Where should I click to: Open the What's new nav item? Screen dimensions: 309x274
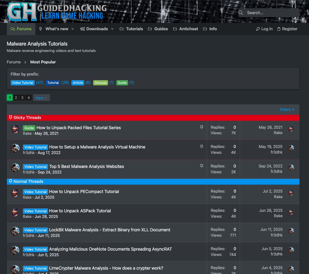click(x=54, y=29)
